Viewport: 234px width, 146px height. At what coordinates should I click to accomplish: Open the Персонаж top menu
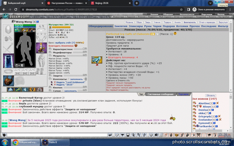pos(207,14)
